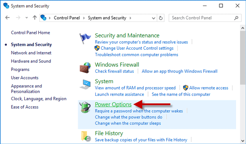Viewport: 246px width, 144px height.
Task: Select System and Security breadcrumb
Action: coord(107,18)
